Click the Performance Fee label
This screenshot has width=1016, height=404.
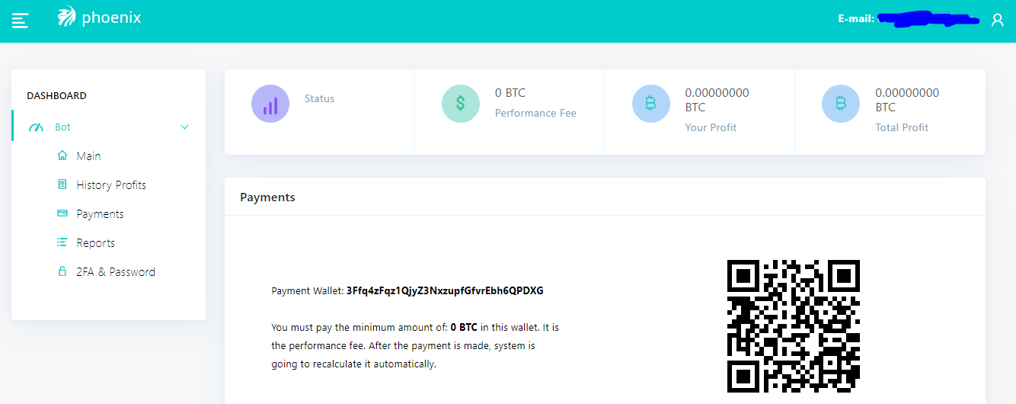(535, 113)
